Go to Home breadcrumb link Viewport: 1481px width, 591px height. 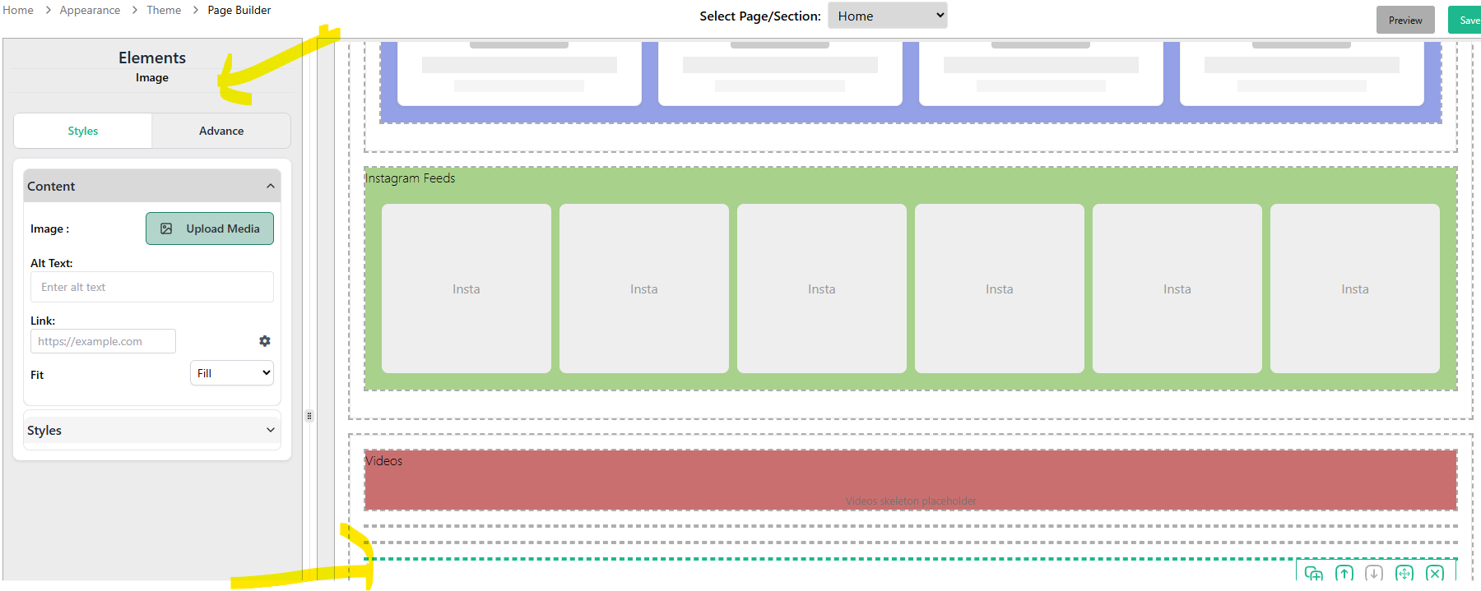click(x=18, y=10)
